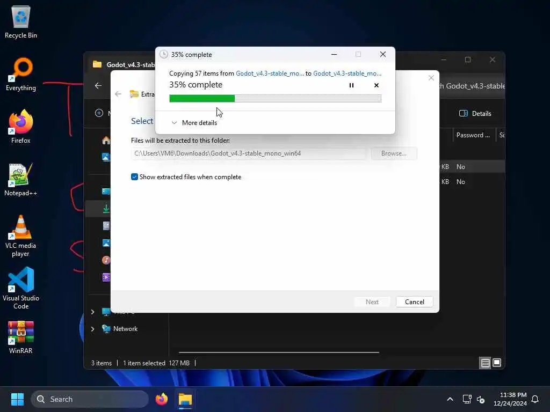Switch Explorer to details list view
Screen dimensions: 550x412
[x=485, y=363]
